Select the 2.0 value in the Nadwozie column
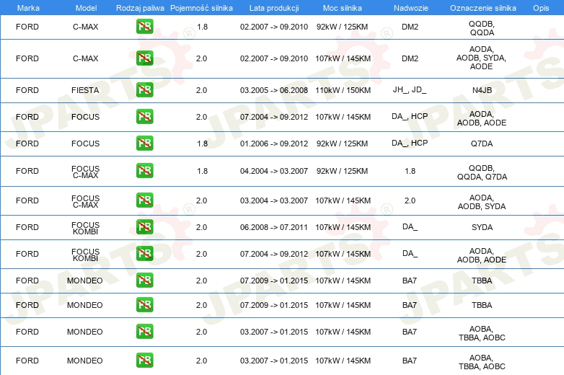The width and height of the screenshot is (564, 375). 410,200
